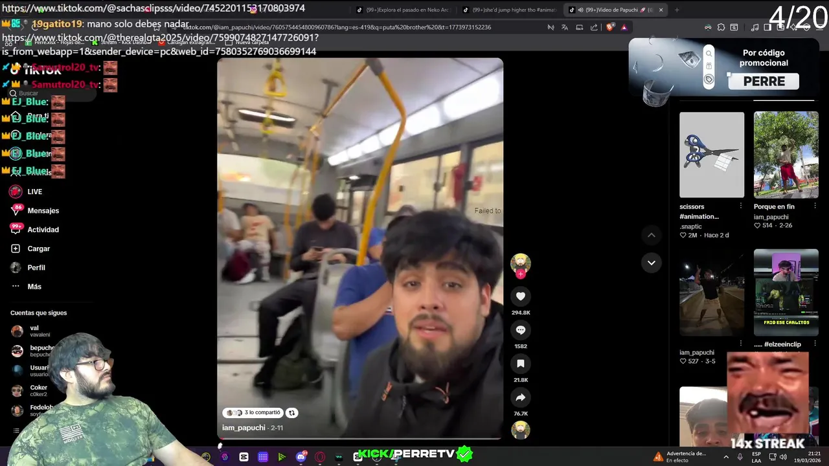The width and height of the screenshot is (829, 466).
Task: Show hidden system tray icons chevron
Action: (x=725, y=457)
